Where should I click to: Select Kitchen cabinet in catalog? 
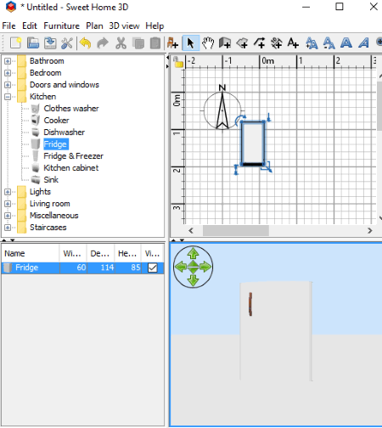[71, 168]
